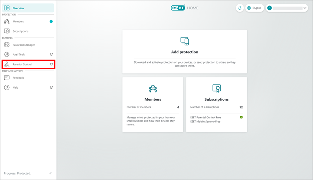Open the Add protection card heading
Viewport: 313px width, 180px height.
(x=184, y=52)
